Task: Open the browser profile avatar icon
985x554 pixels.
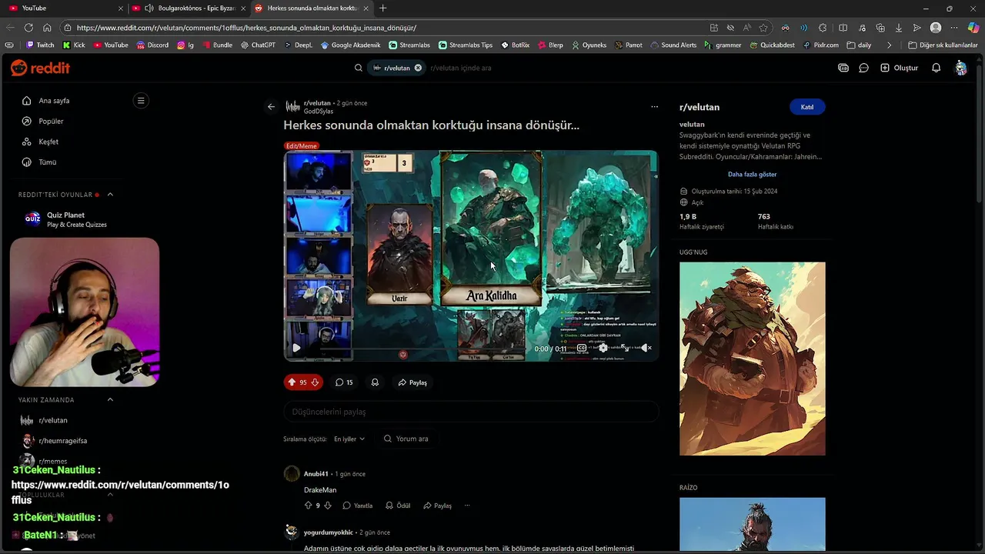Action: [x=936, y=28]
